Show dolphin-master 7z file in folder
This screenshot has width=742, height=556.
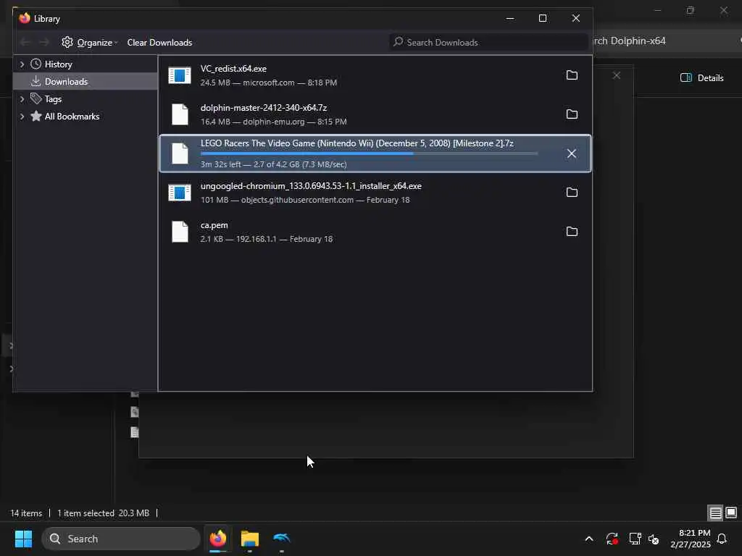click(x=572, y=114)
